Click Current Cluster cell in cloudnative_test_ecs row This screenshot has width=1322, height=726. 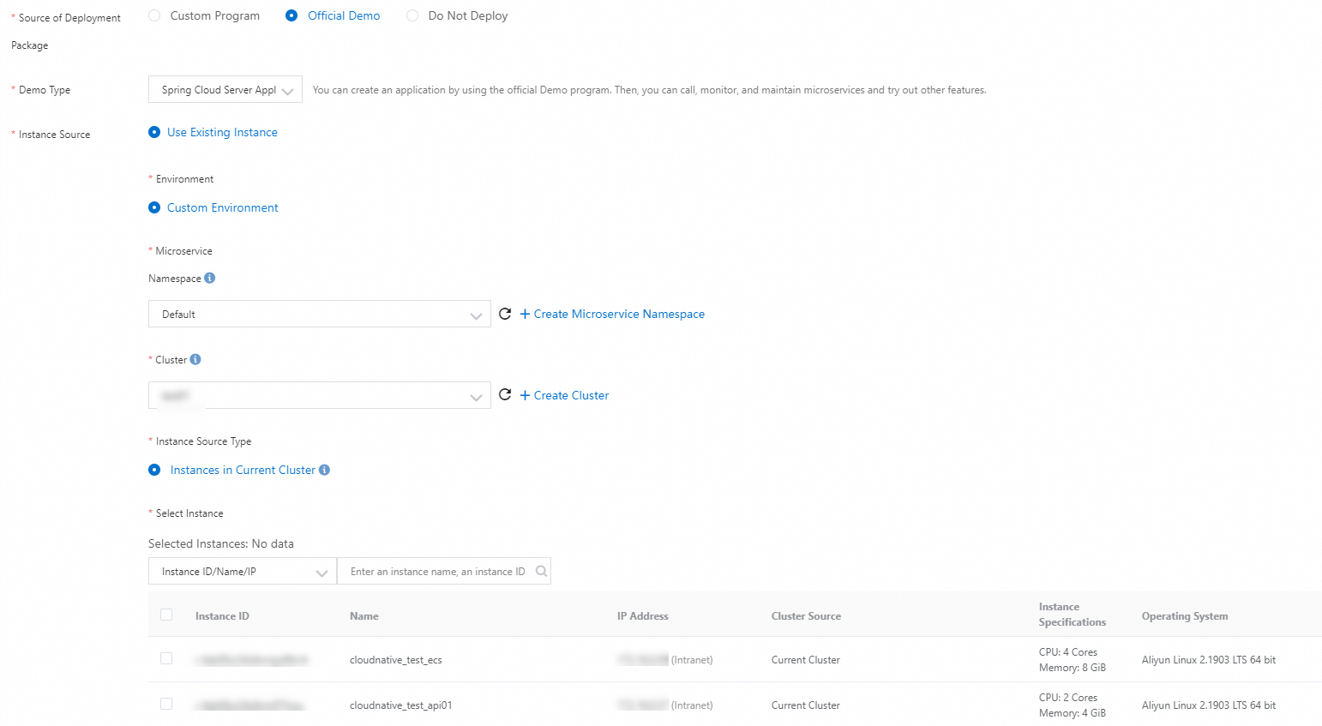(x=806, y=660)
